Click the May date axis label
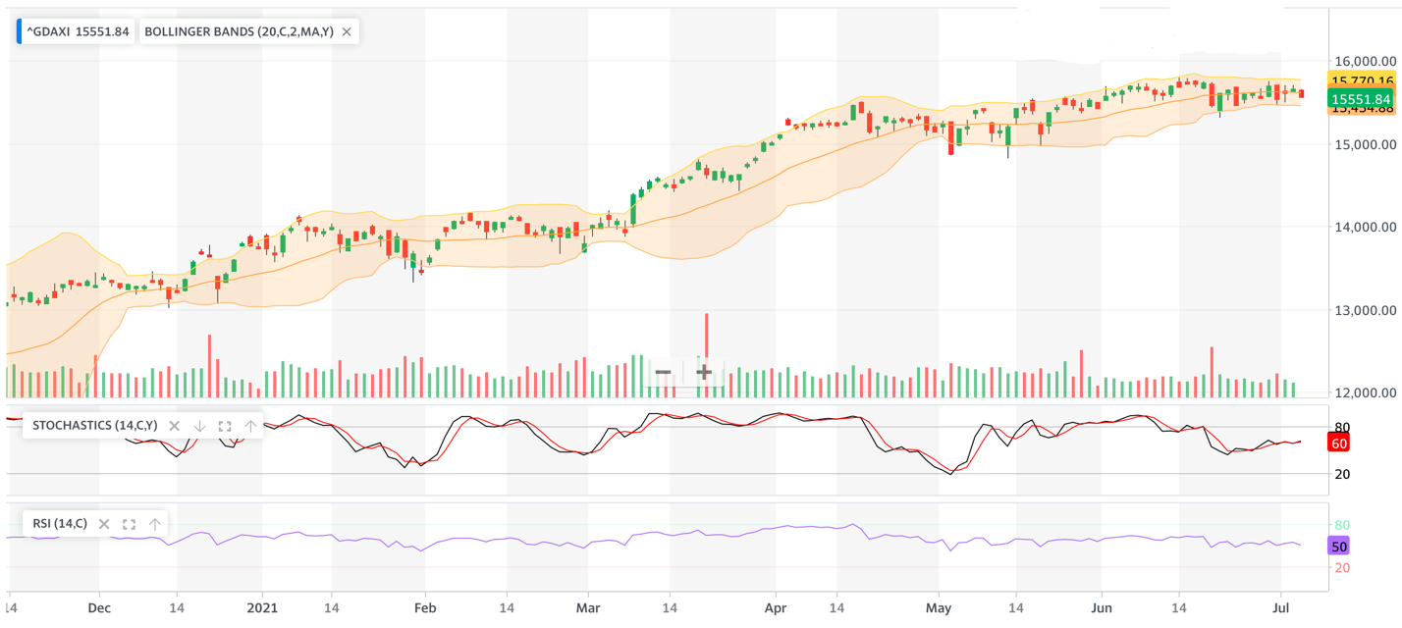Image resolution: width=1402 pixels, height=628 pixels. coord(939,608)
